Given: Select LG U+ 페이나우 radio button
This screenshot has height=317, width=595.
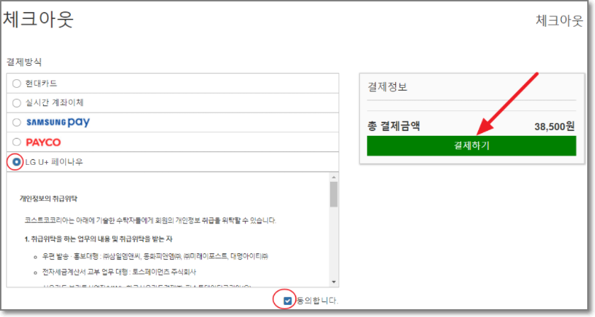Looking at the screenshot, I should point(16,162).
